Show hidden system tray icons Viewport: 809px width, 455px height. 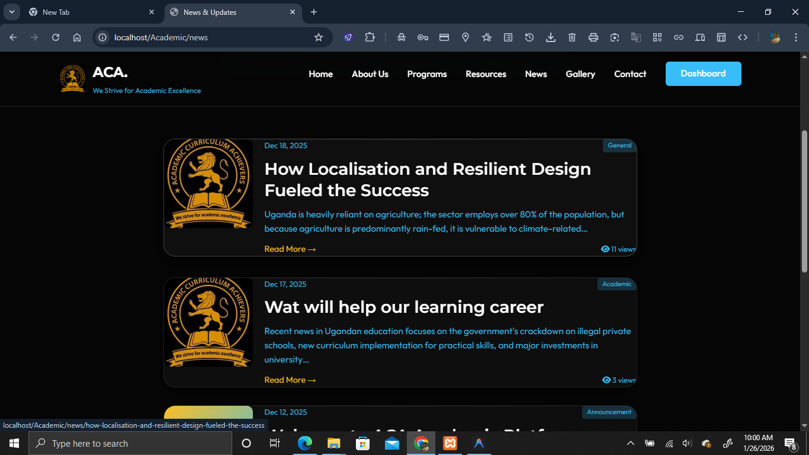tap(631, 443)
